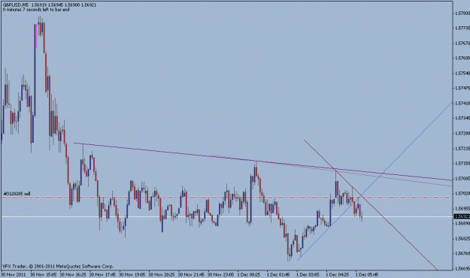Click the 1.57735 price axis label
The height and width of the screenshot is (278, 470).
coord(462,28)
